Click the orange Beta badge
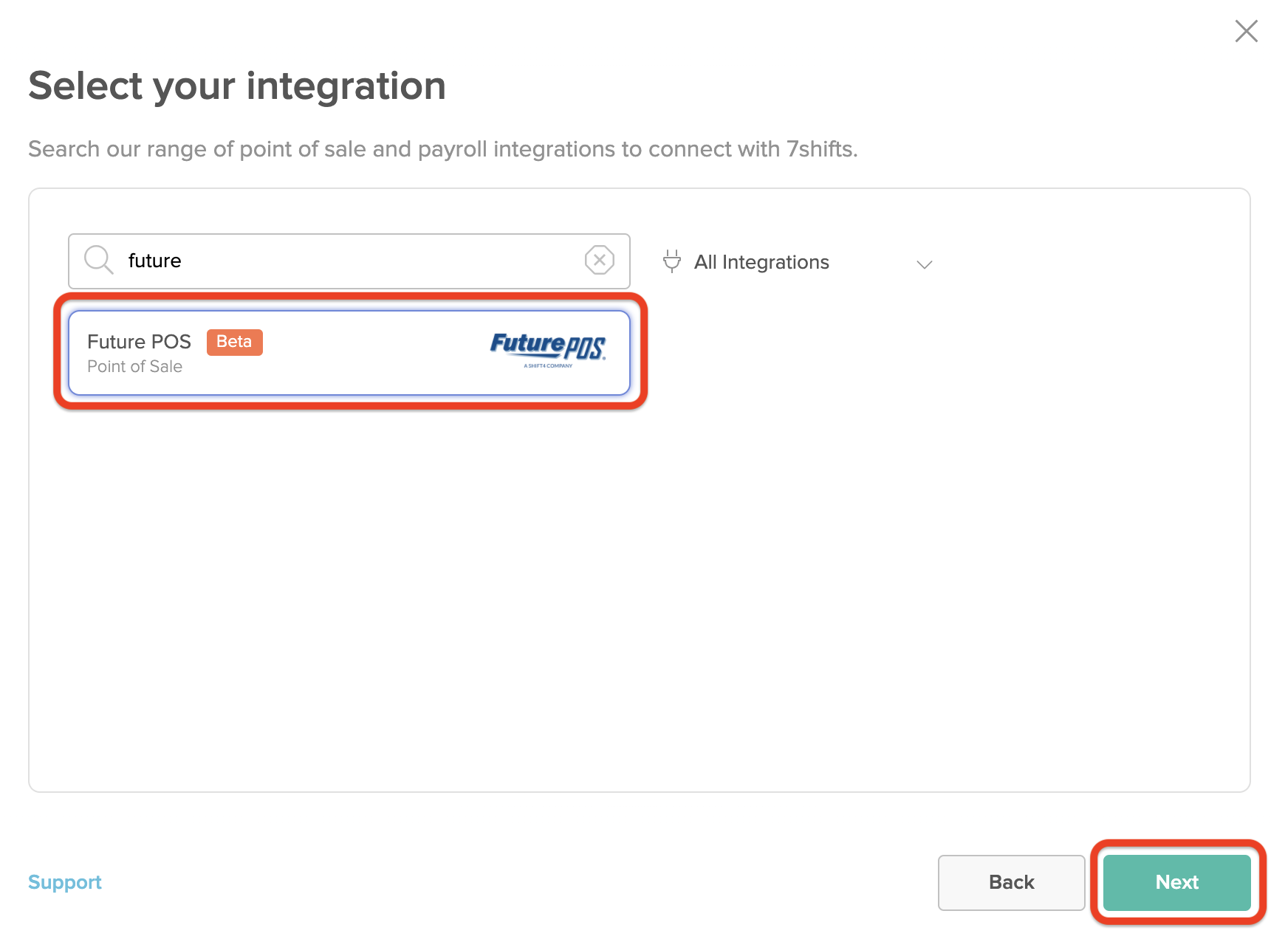This screenshot has height=939, width=1285. tap(234, 342)
